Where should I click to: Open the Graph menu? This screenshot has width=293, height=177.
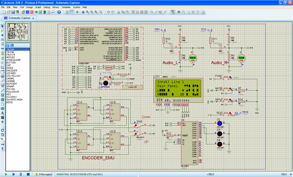tap(38, 7)
